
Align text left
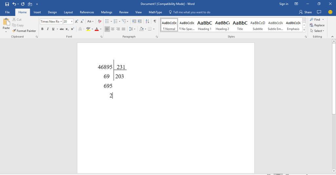pos(107,29)
